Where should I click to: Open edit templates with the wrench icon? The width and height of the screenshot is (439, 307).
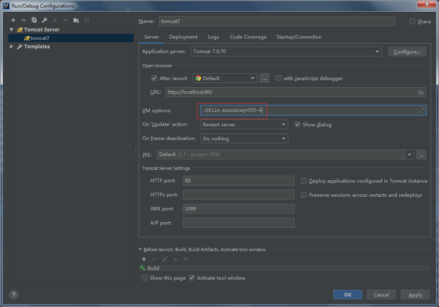pyautogui.click(x=45, y=20)
